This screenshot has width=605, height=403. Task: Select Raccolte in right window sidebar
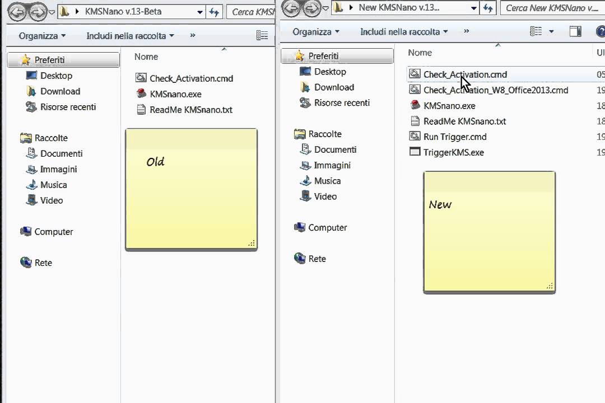coord(318,134)
